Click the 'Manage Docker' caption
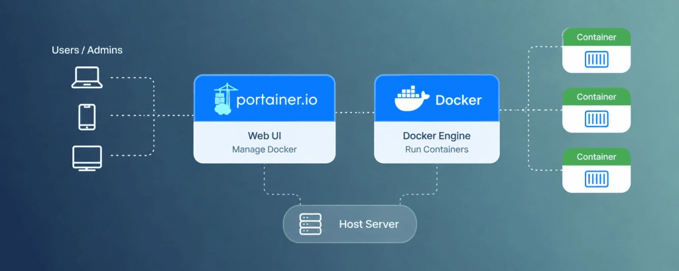679x271 pixels. 264,150
